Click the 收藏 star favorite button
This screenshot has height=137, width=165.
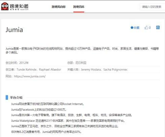click(135, 28)
